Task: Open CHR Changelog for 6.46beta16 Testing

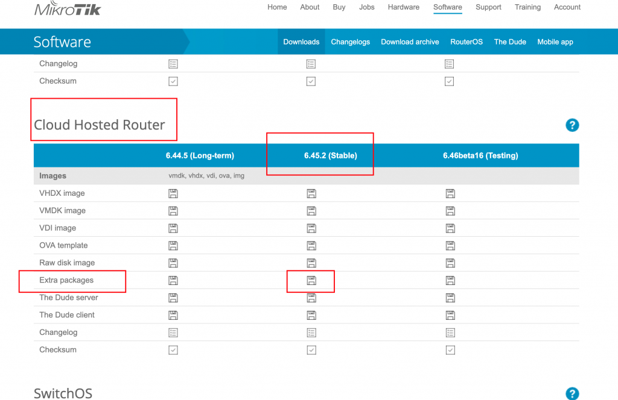Action: click(x=450, y=333)
